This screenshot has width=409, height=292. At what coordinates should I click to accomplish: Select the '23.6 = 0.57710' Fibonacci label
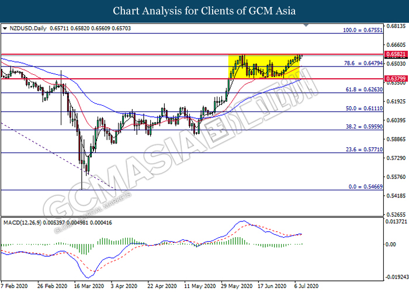pyautogui.click(x=364, y=150)
